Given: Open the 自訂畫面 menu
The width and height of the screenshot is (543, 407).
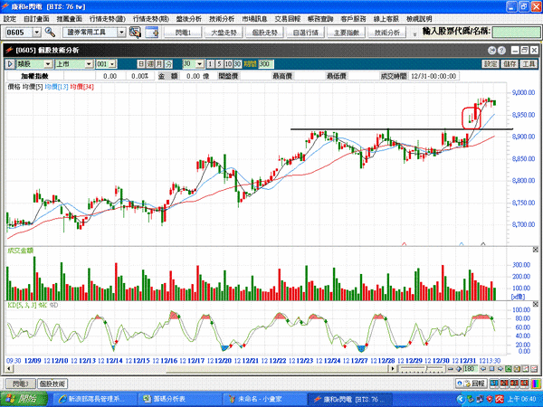Looking at the screenshot, I should pos(36,19).
